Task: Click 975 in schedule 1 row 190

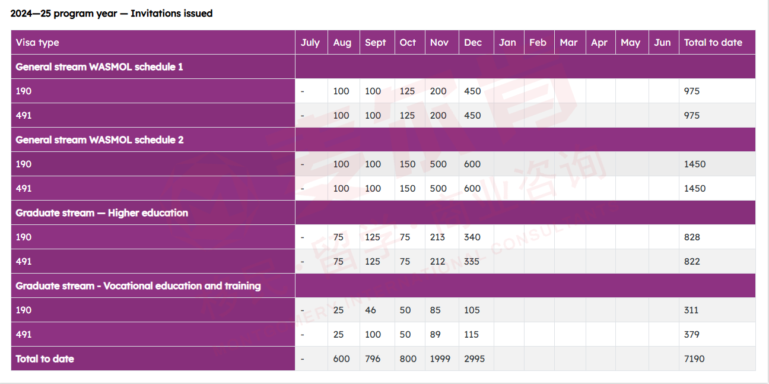Action: [692, 91]
